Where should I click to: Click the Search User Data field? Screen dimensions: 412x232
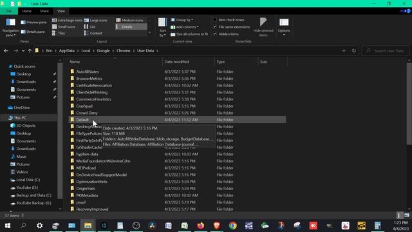(386, 51)
